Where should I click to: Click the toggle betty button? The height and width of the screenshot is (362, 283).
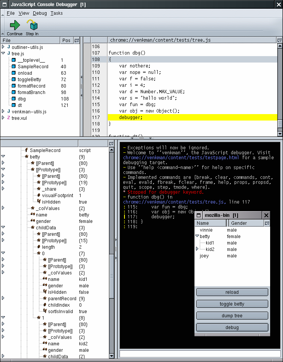coord(232,304)
